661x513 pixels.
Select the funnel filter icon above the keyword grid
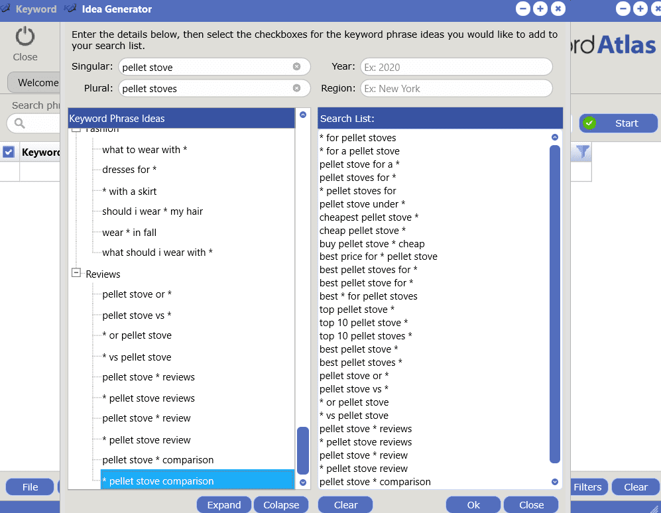(581, 152)
